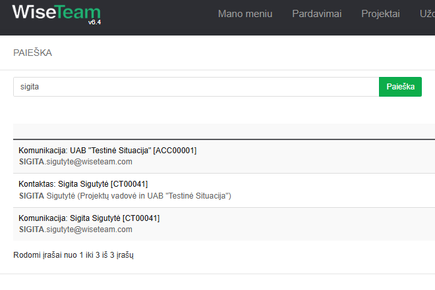Open the Mano meniu menu

tap(245, 14)
